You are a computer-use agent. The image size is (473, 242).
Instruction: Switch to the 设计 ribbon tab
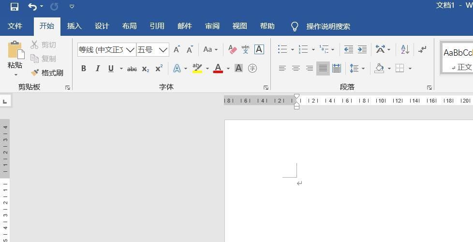point(102,26)
